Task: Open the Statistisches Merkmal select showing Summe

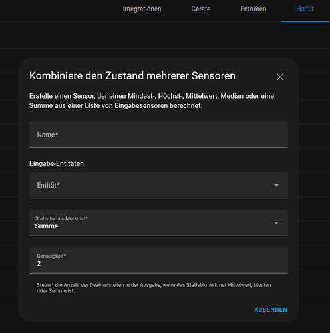Action: (158, 223)
